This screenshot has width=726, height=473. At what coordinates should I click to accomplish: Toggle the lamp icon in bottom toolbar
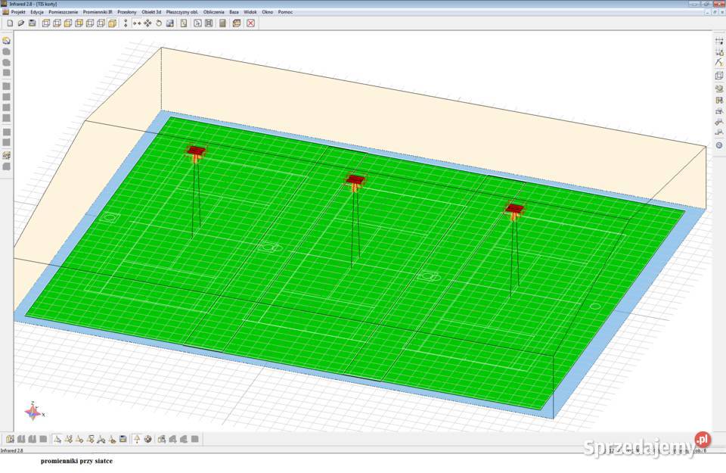pos(137,439)
